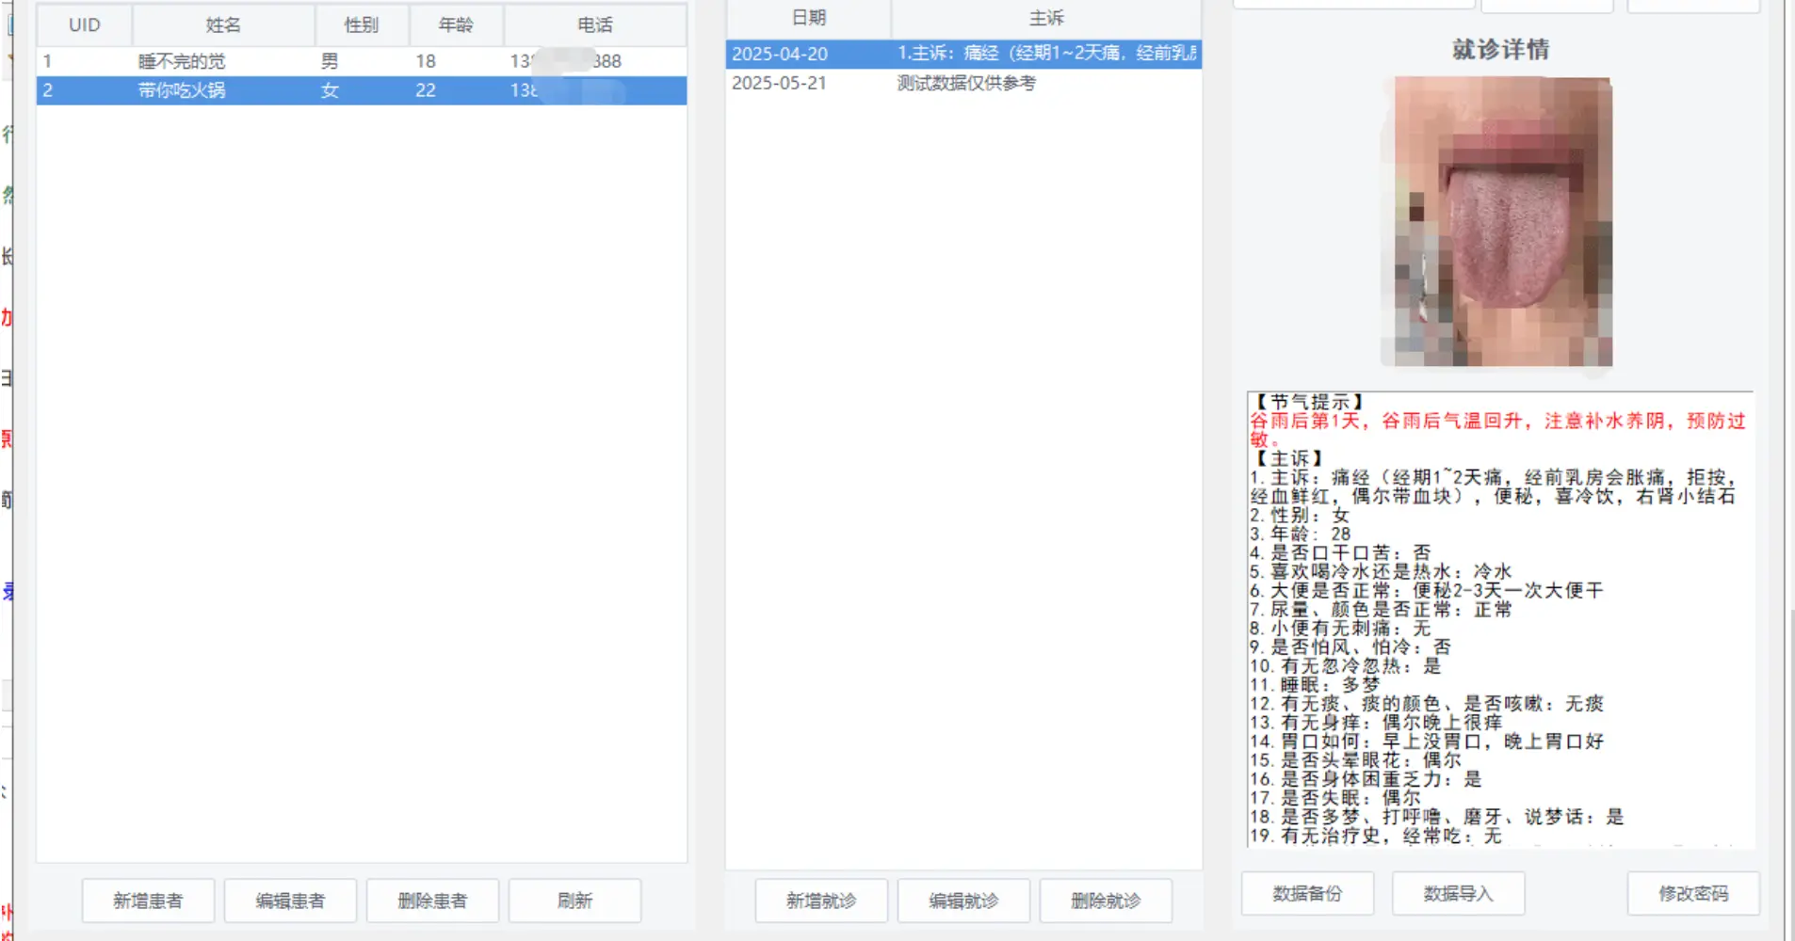Click 修改密码 to change password
This screenshot has width=1795, height=941.
1693,893
